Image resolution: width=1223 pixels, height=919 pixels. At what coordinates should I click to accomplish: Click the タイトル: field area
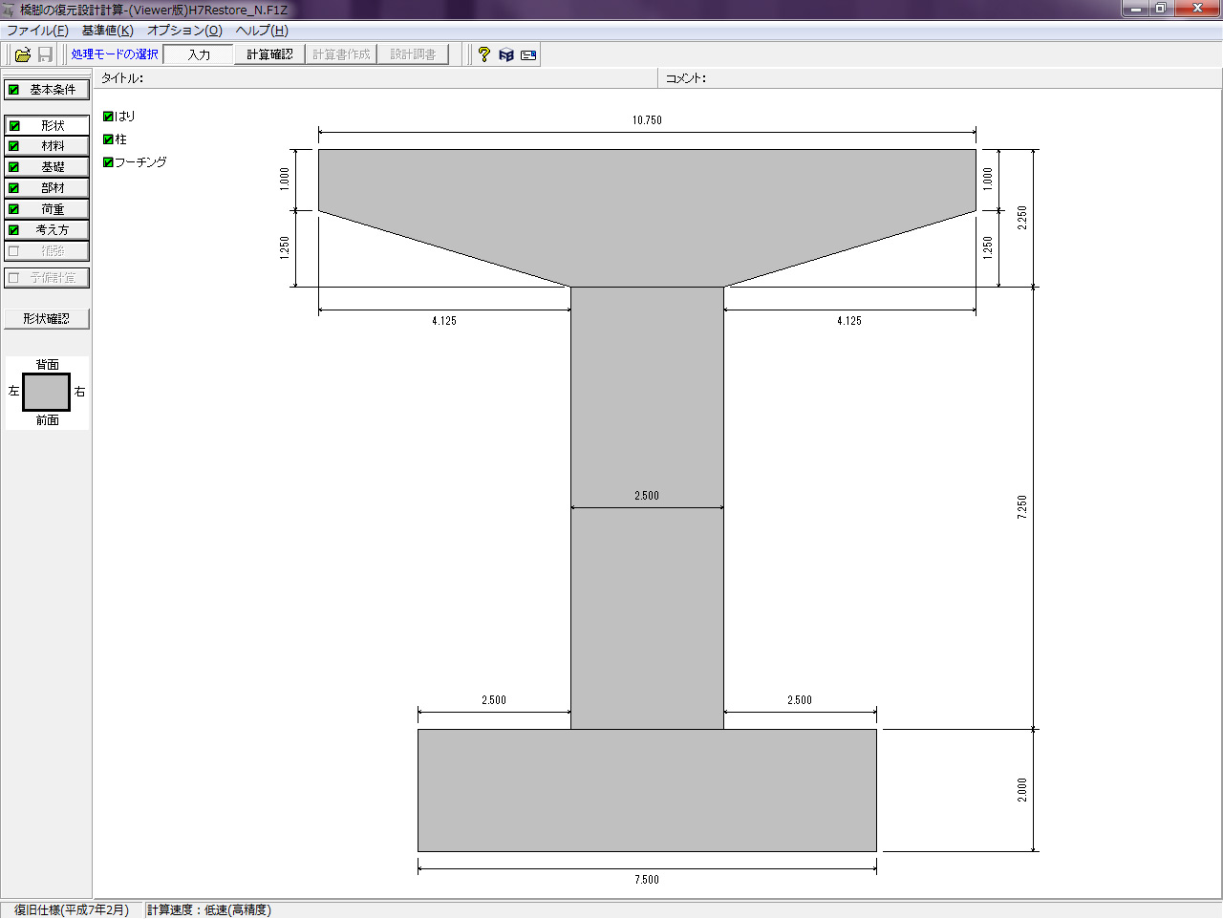coord(377,78)
